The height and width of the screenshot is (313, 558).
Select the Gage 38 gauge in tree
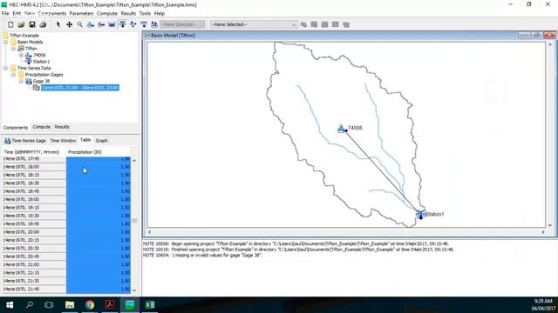pyautogui.click(x=41, y=81)
